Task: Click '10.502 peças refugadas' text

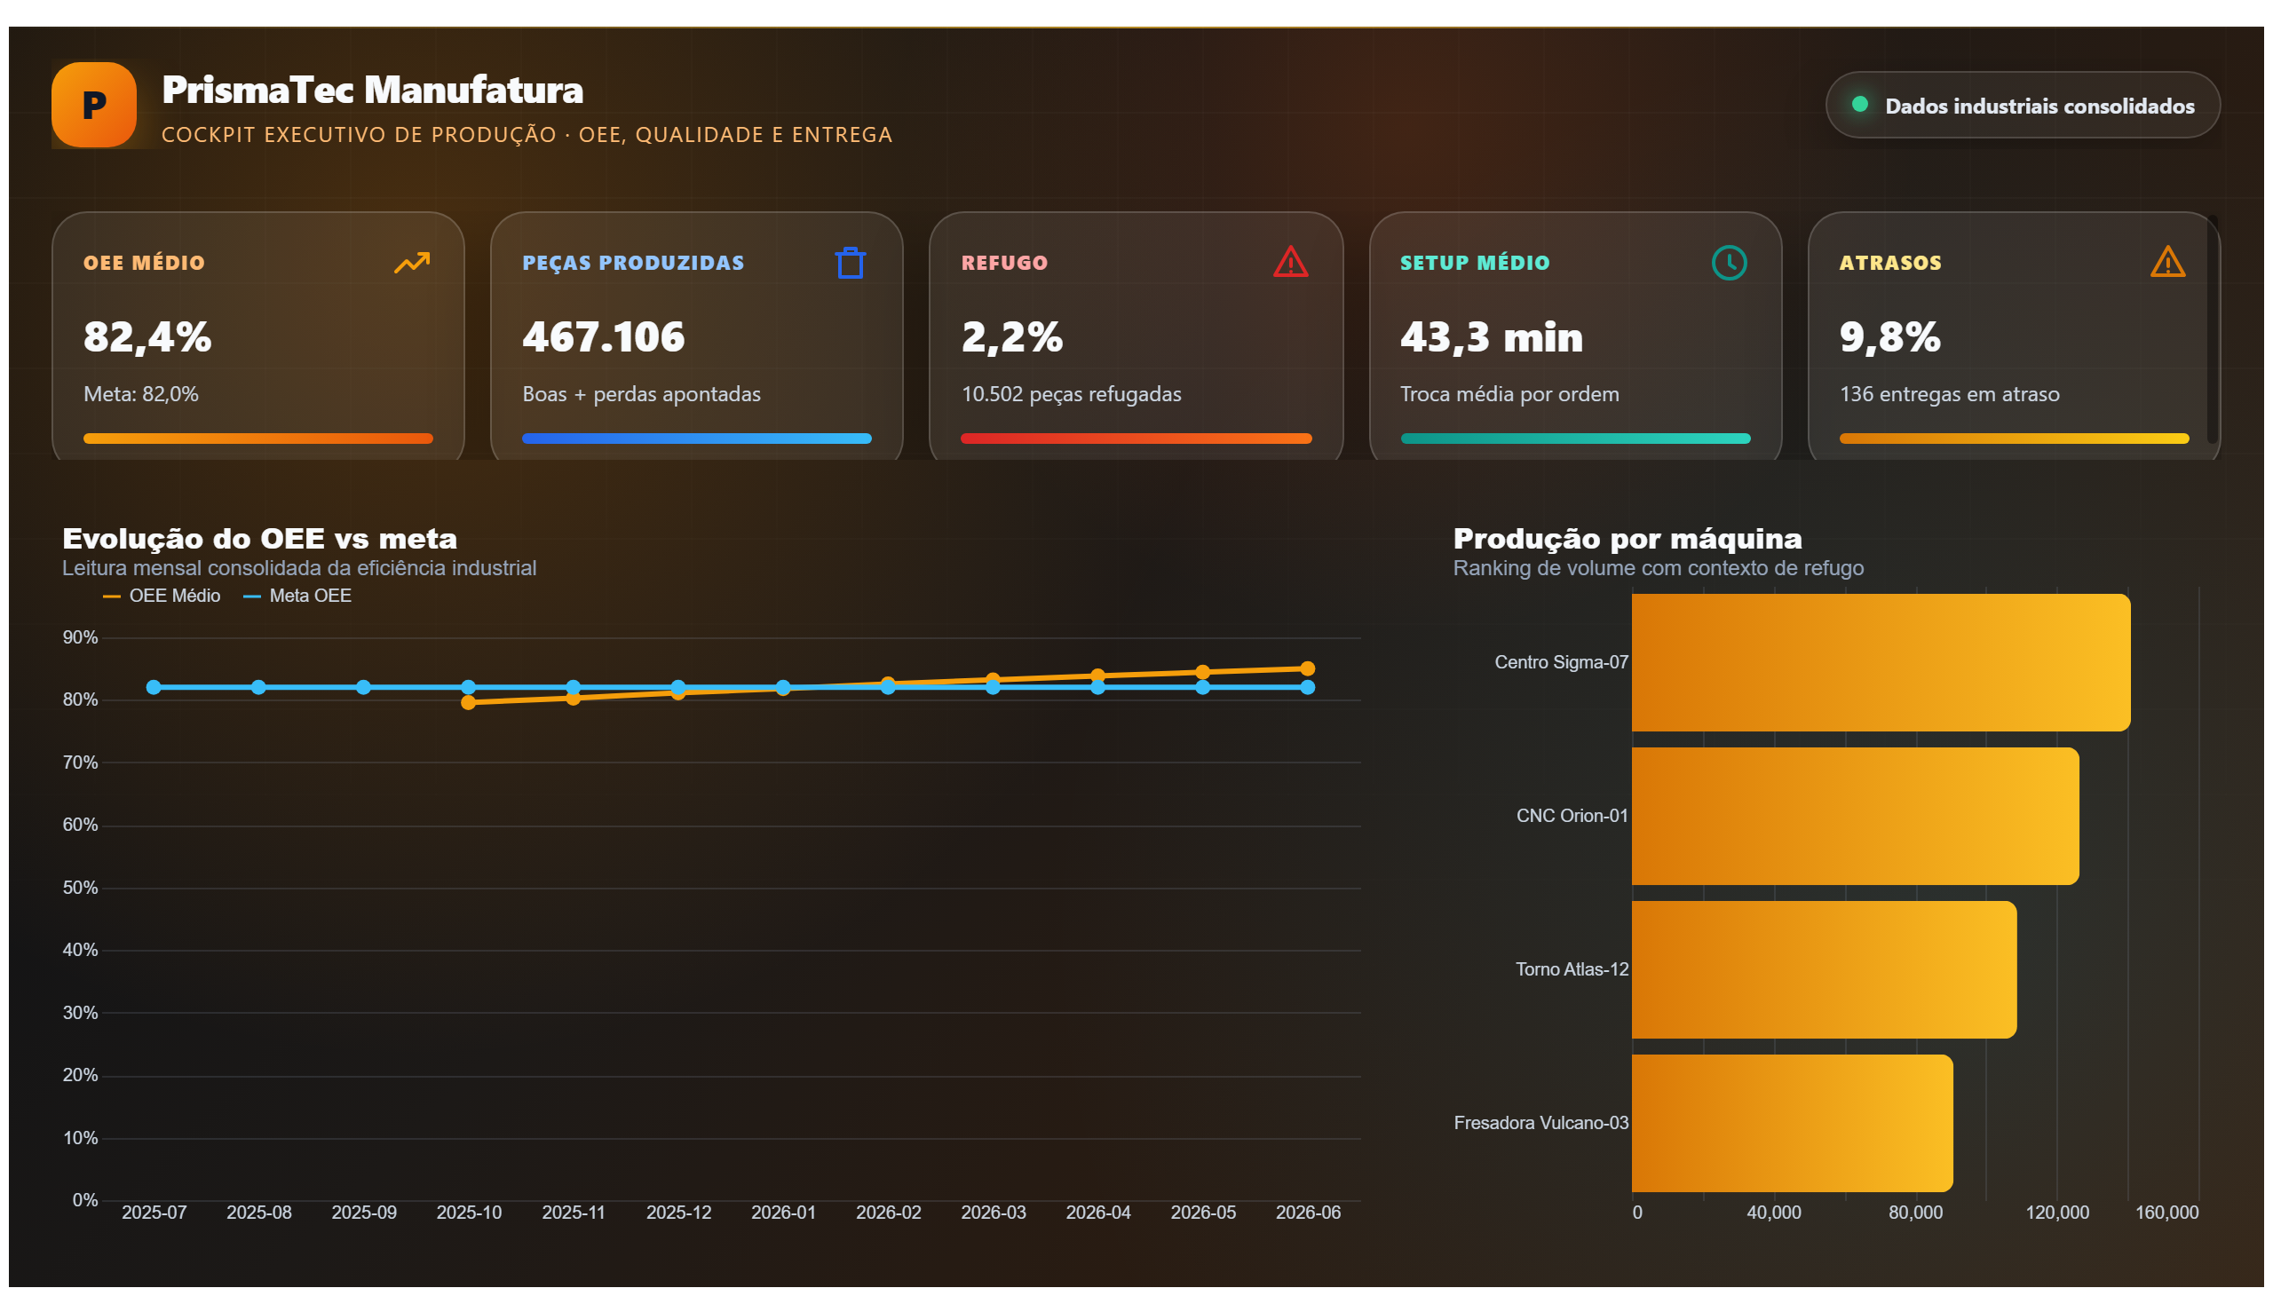Action: (x=1071, y=394)
